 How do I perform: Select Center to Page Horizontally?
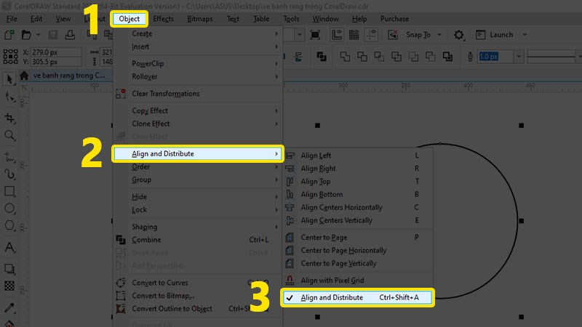click(x=357, y=250)
